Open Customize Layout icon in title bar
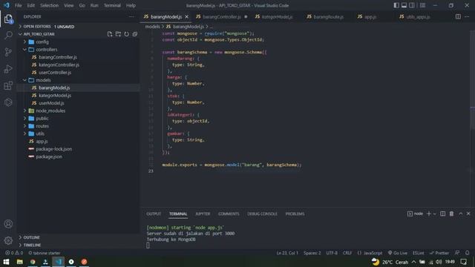This screenshot has height=267, width=475. click(x=422, y=5)
